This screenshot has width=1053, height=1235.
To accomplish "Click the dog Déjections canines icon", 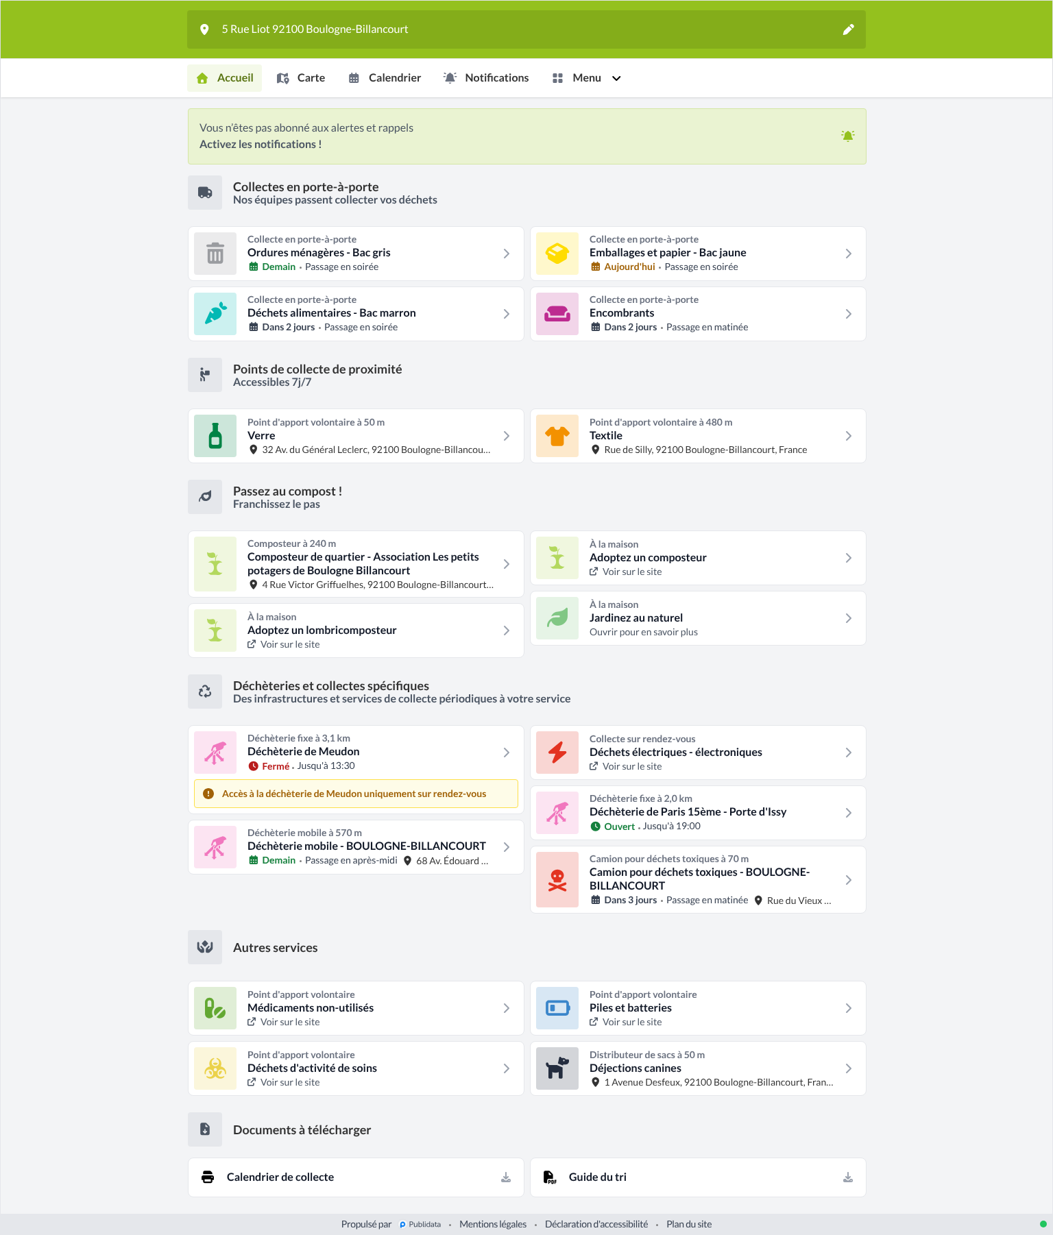I will pos(557,1068).
